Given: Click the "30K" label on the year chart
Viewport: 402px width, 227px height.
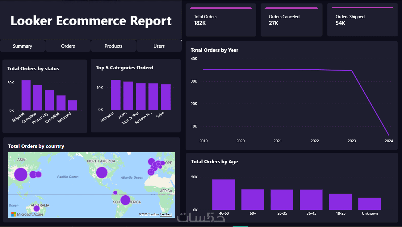Looking at the screenshot, I should pos(194,81).
